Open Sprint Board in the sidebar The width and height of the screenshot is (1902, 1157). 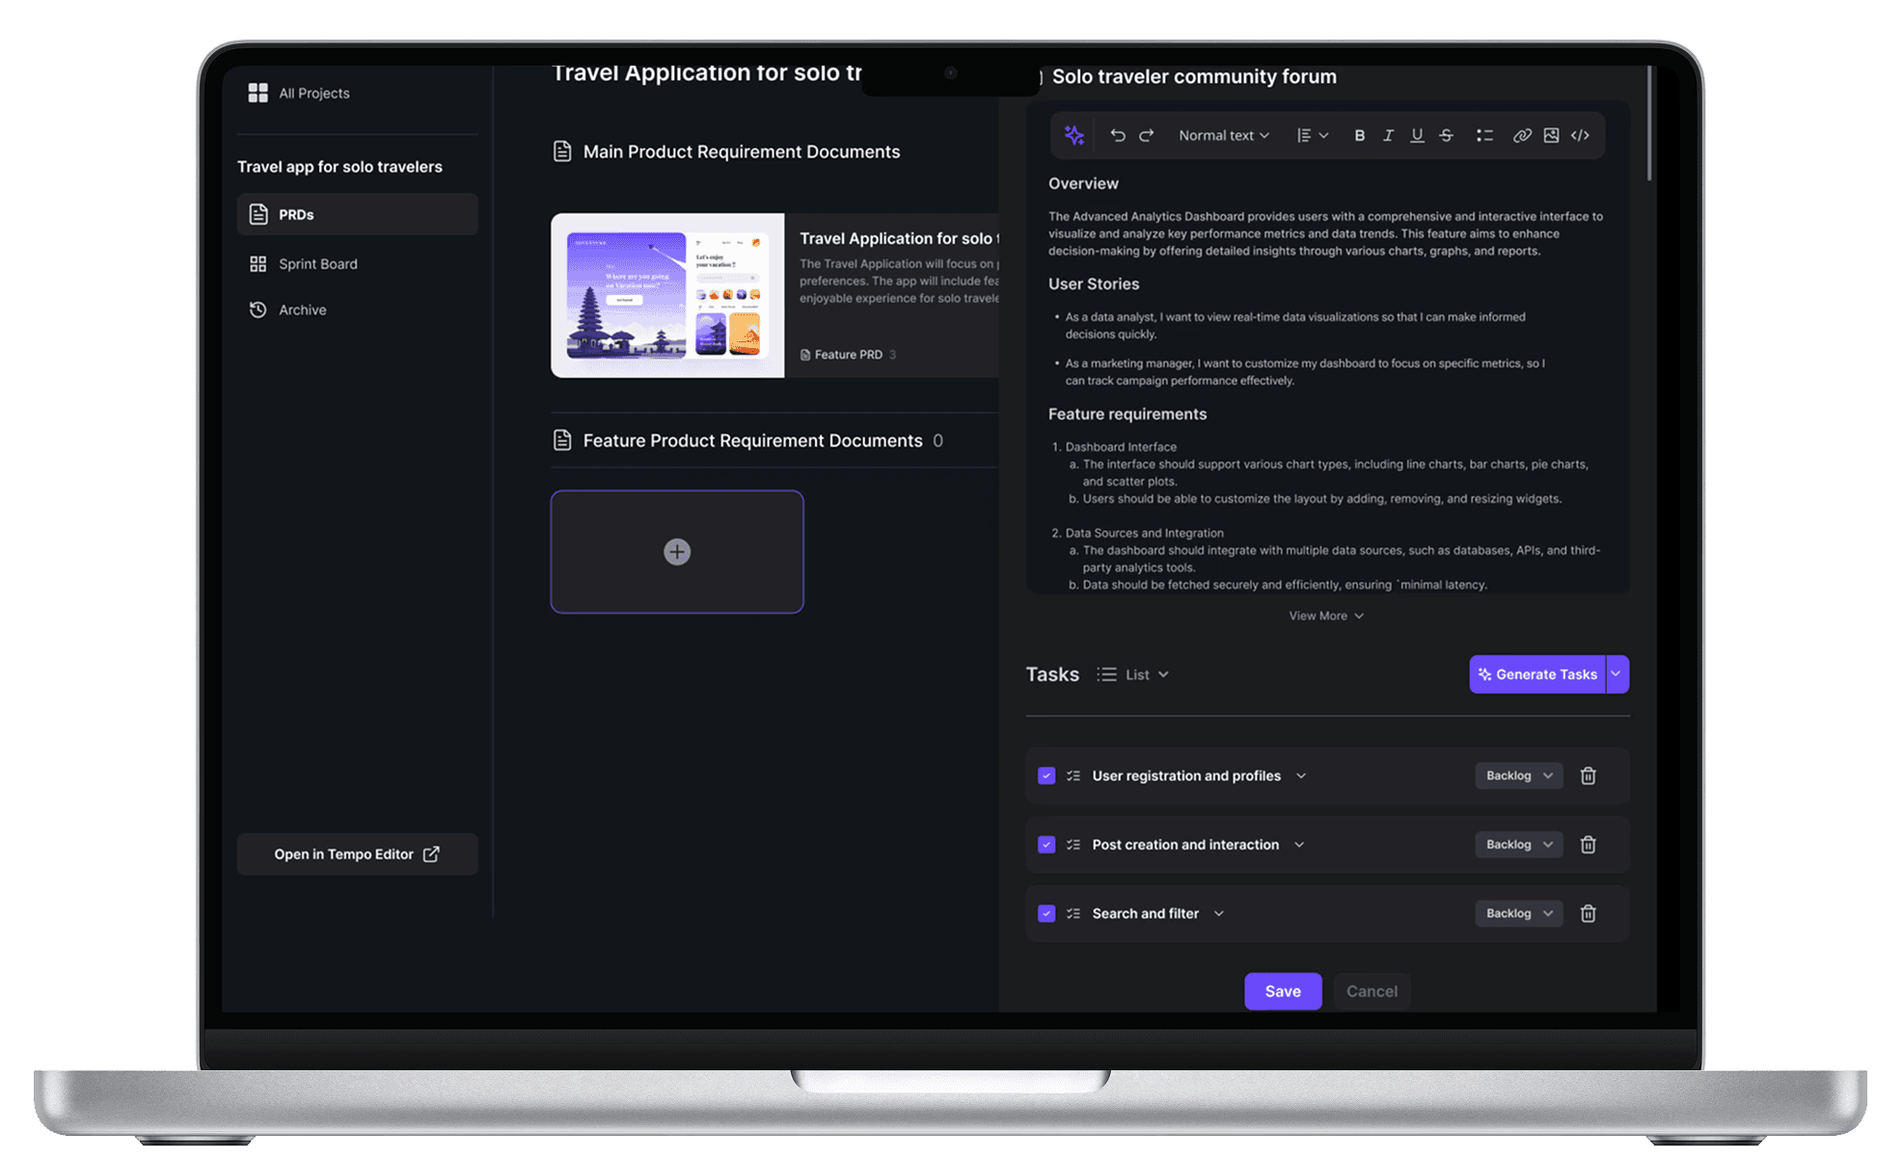[x=317, y=263]
